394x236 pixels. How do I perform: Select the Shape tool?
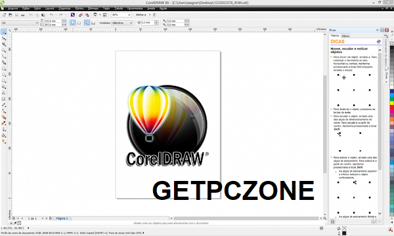pyautogui.click(x=4, y=38)
